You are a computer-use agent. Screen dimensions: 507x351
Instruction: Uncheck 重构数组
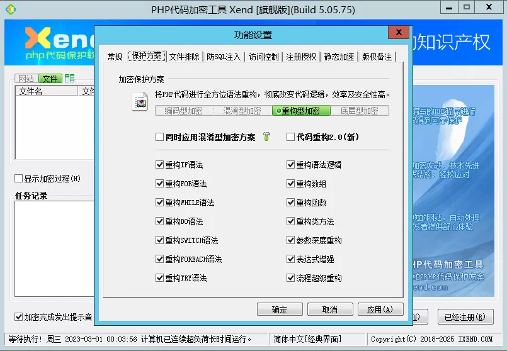point(290,184)
